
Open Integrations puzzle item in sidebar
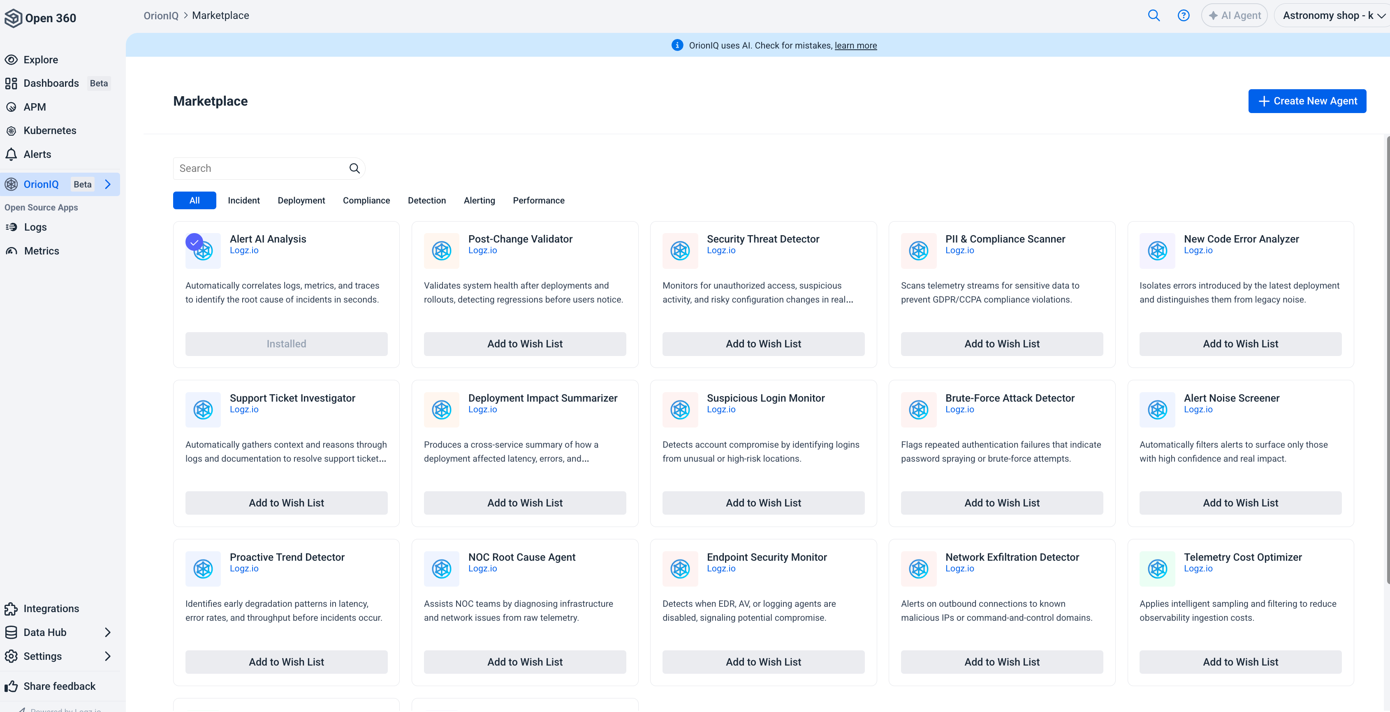point(51,608)
